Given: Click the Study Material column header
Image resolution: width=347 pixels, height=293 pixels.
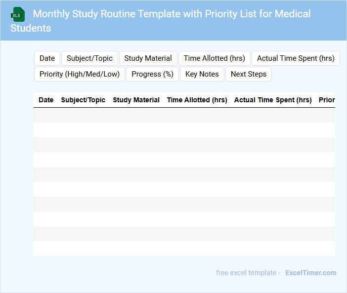Looking at the screenshot, I should 136,100.
